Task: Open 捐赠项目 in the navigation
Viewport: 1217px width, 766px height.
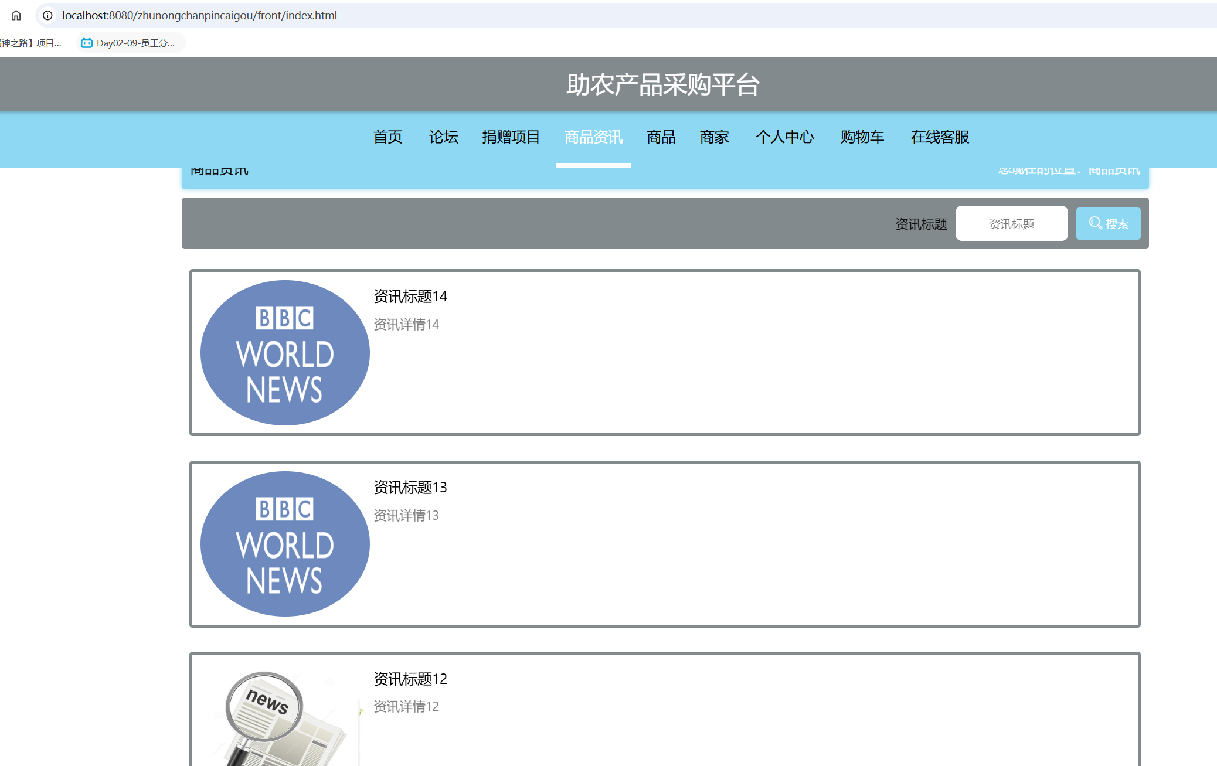Action: click(x=511, y=137)
